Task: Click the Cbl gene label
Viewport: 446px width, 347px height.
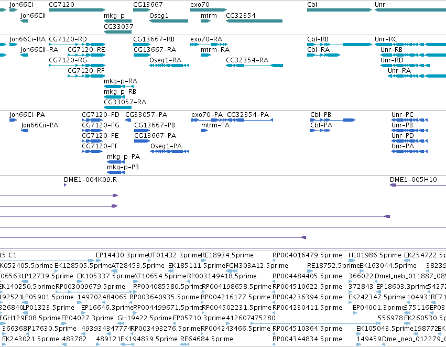Action: [x=312, y=5]
